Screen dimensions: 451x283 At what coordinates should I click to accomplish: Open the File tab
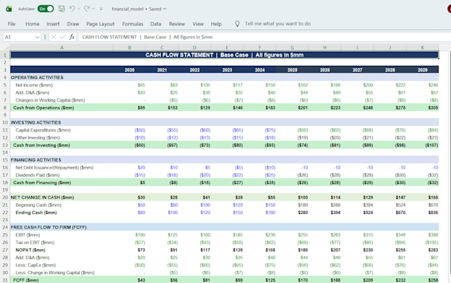pyautogui.click(x=11, y=24)
